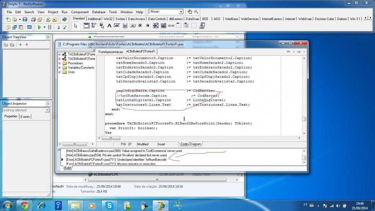Select the CheckBox component in palette
375x211 pixels.
tap(140, 26)
